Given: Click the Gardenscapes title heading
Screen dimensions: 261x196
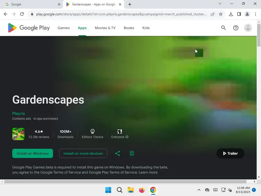Looking at the screenshot, I should (x=48, y=100).
